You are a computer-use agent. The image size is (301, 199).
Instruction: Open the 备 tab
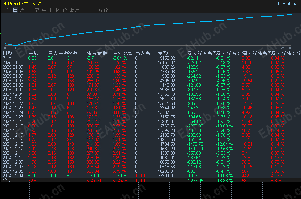coord(65,10)
